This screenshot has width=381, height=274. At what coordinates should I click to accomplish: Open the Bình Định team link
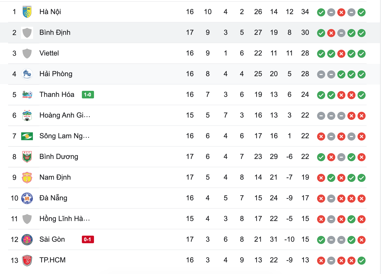coord(55,33)
